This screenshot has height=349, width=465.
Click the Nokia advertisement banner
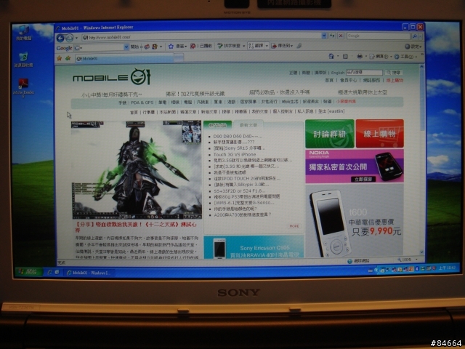(x=355, y=167)
